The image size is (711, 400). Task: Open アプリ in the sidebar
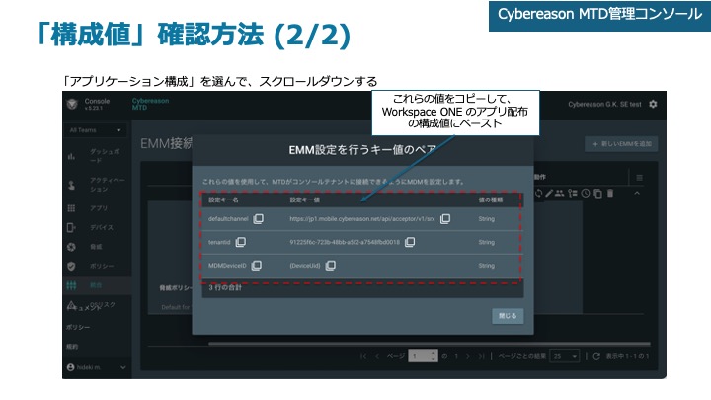click(95, 208)
